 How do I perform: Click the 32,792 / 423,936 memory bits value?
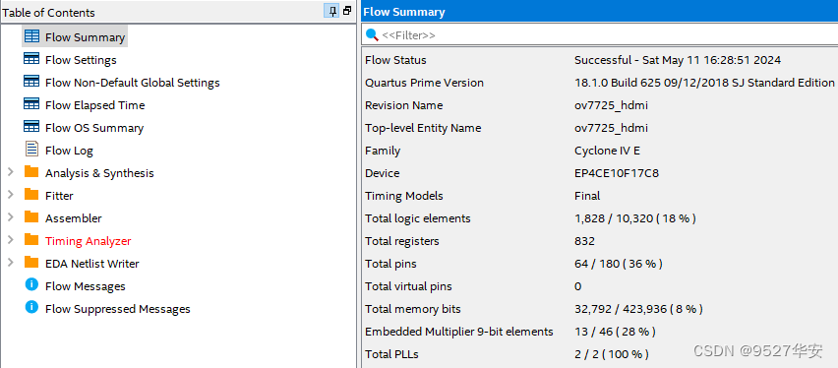pyautogui.click(x=638, y=309)
